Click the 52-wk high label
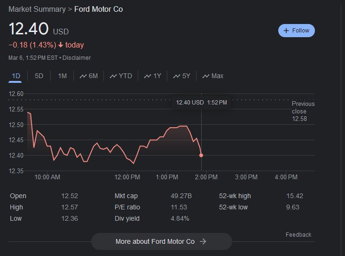The width and height of the screenshot is (345, 256). coord(235,196)
